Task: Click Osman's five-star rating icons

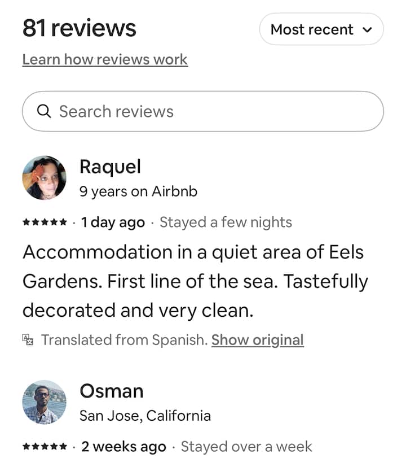Action: [45, 447]
